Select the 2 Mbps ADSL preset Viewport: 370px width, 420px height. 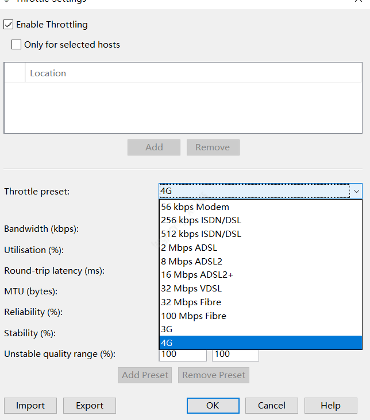coord(260,247)
